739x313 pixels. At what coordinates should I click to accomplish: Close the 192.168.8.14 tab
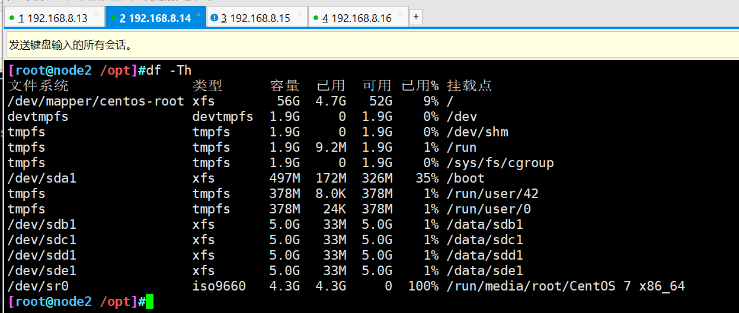pyautogui.click(x=199, y=14)
